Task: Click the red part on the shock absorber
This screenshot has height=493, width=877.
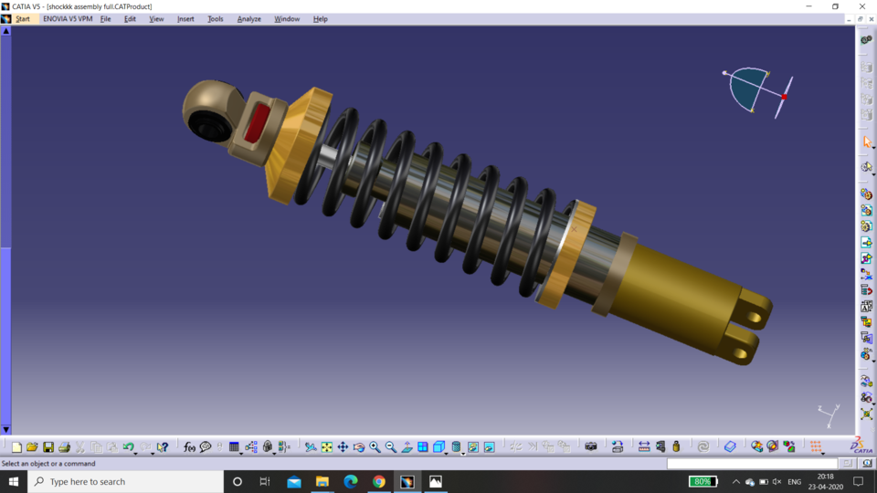Action: 257,122
